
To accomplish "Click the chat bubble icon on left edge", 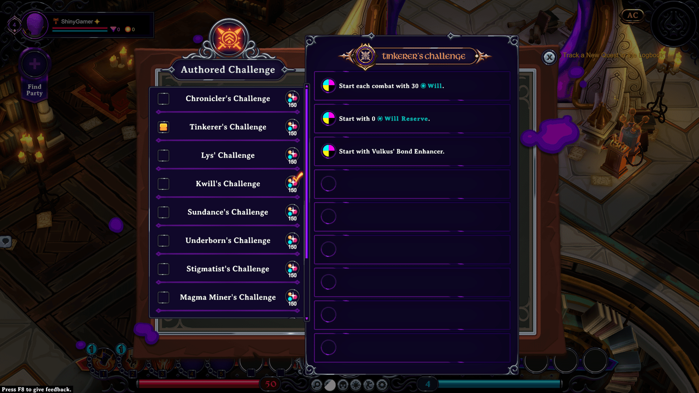I will tap(6, 241).
